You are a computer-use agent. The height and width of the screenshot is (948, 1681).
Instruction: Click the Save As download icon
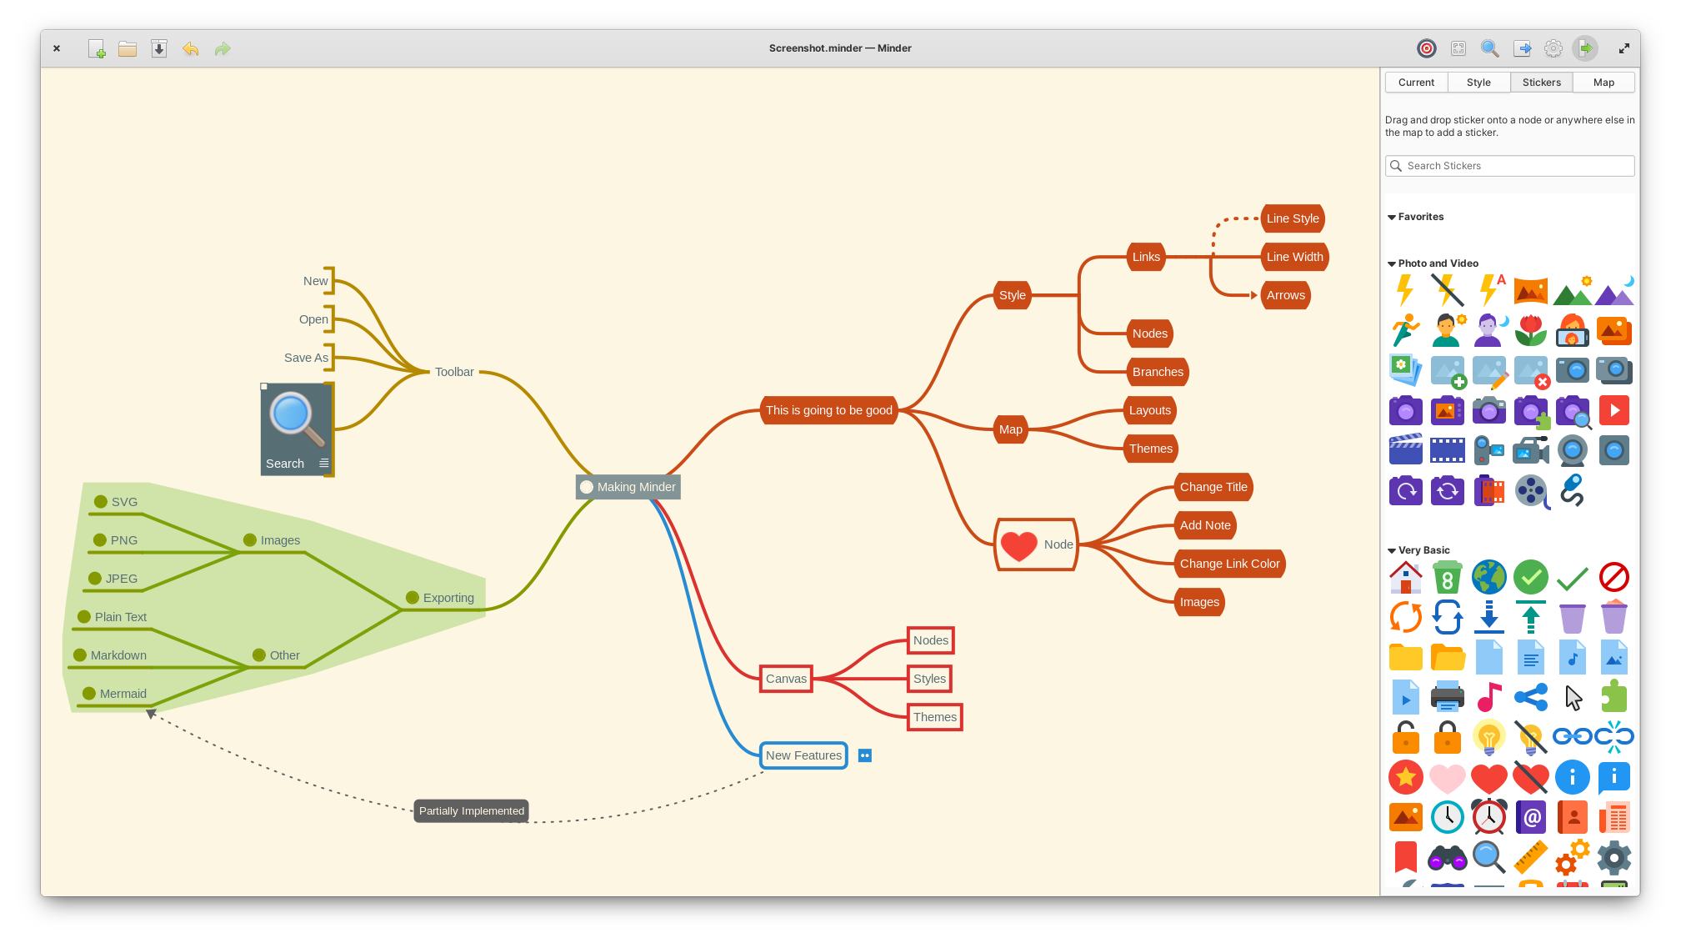[159, 49]
